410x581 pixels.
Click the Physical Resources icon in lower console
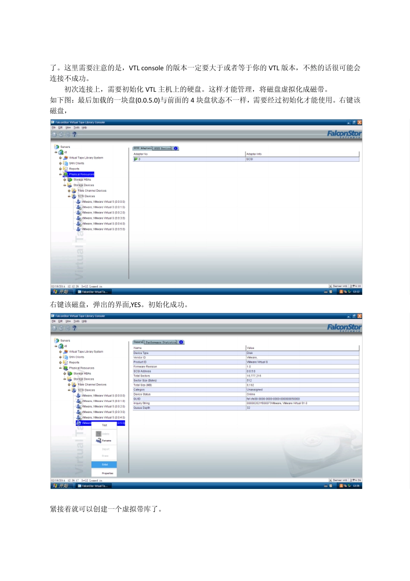pos(66,368)
